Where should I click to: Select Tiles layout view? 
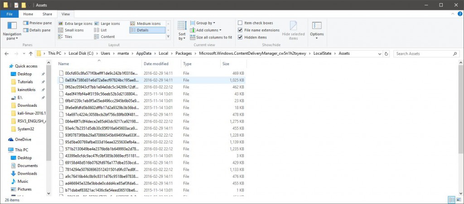pyautogui.click(x=65, y=37)
